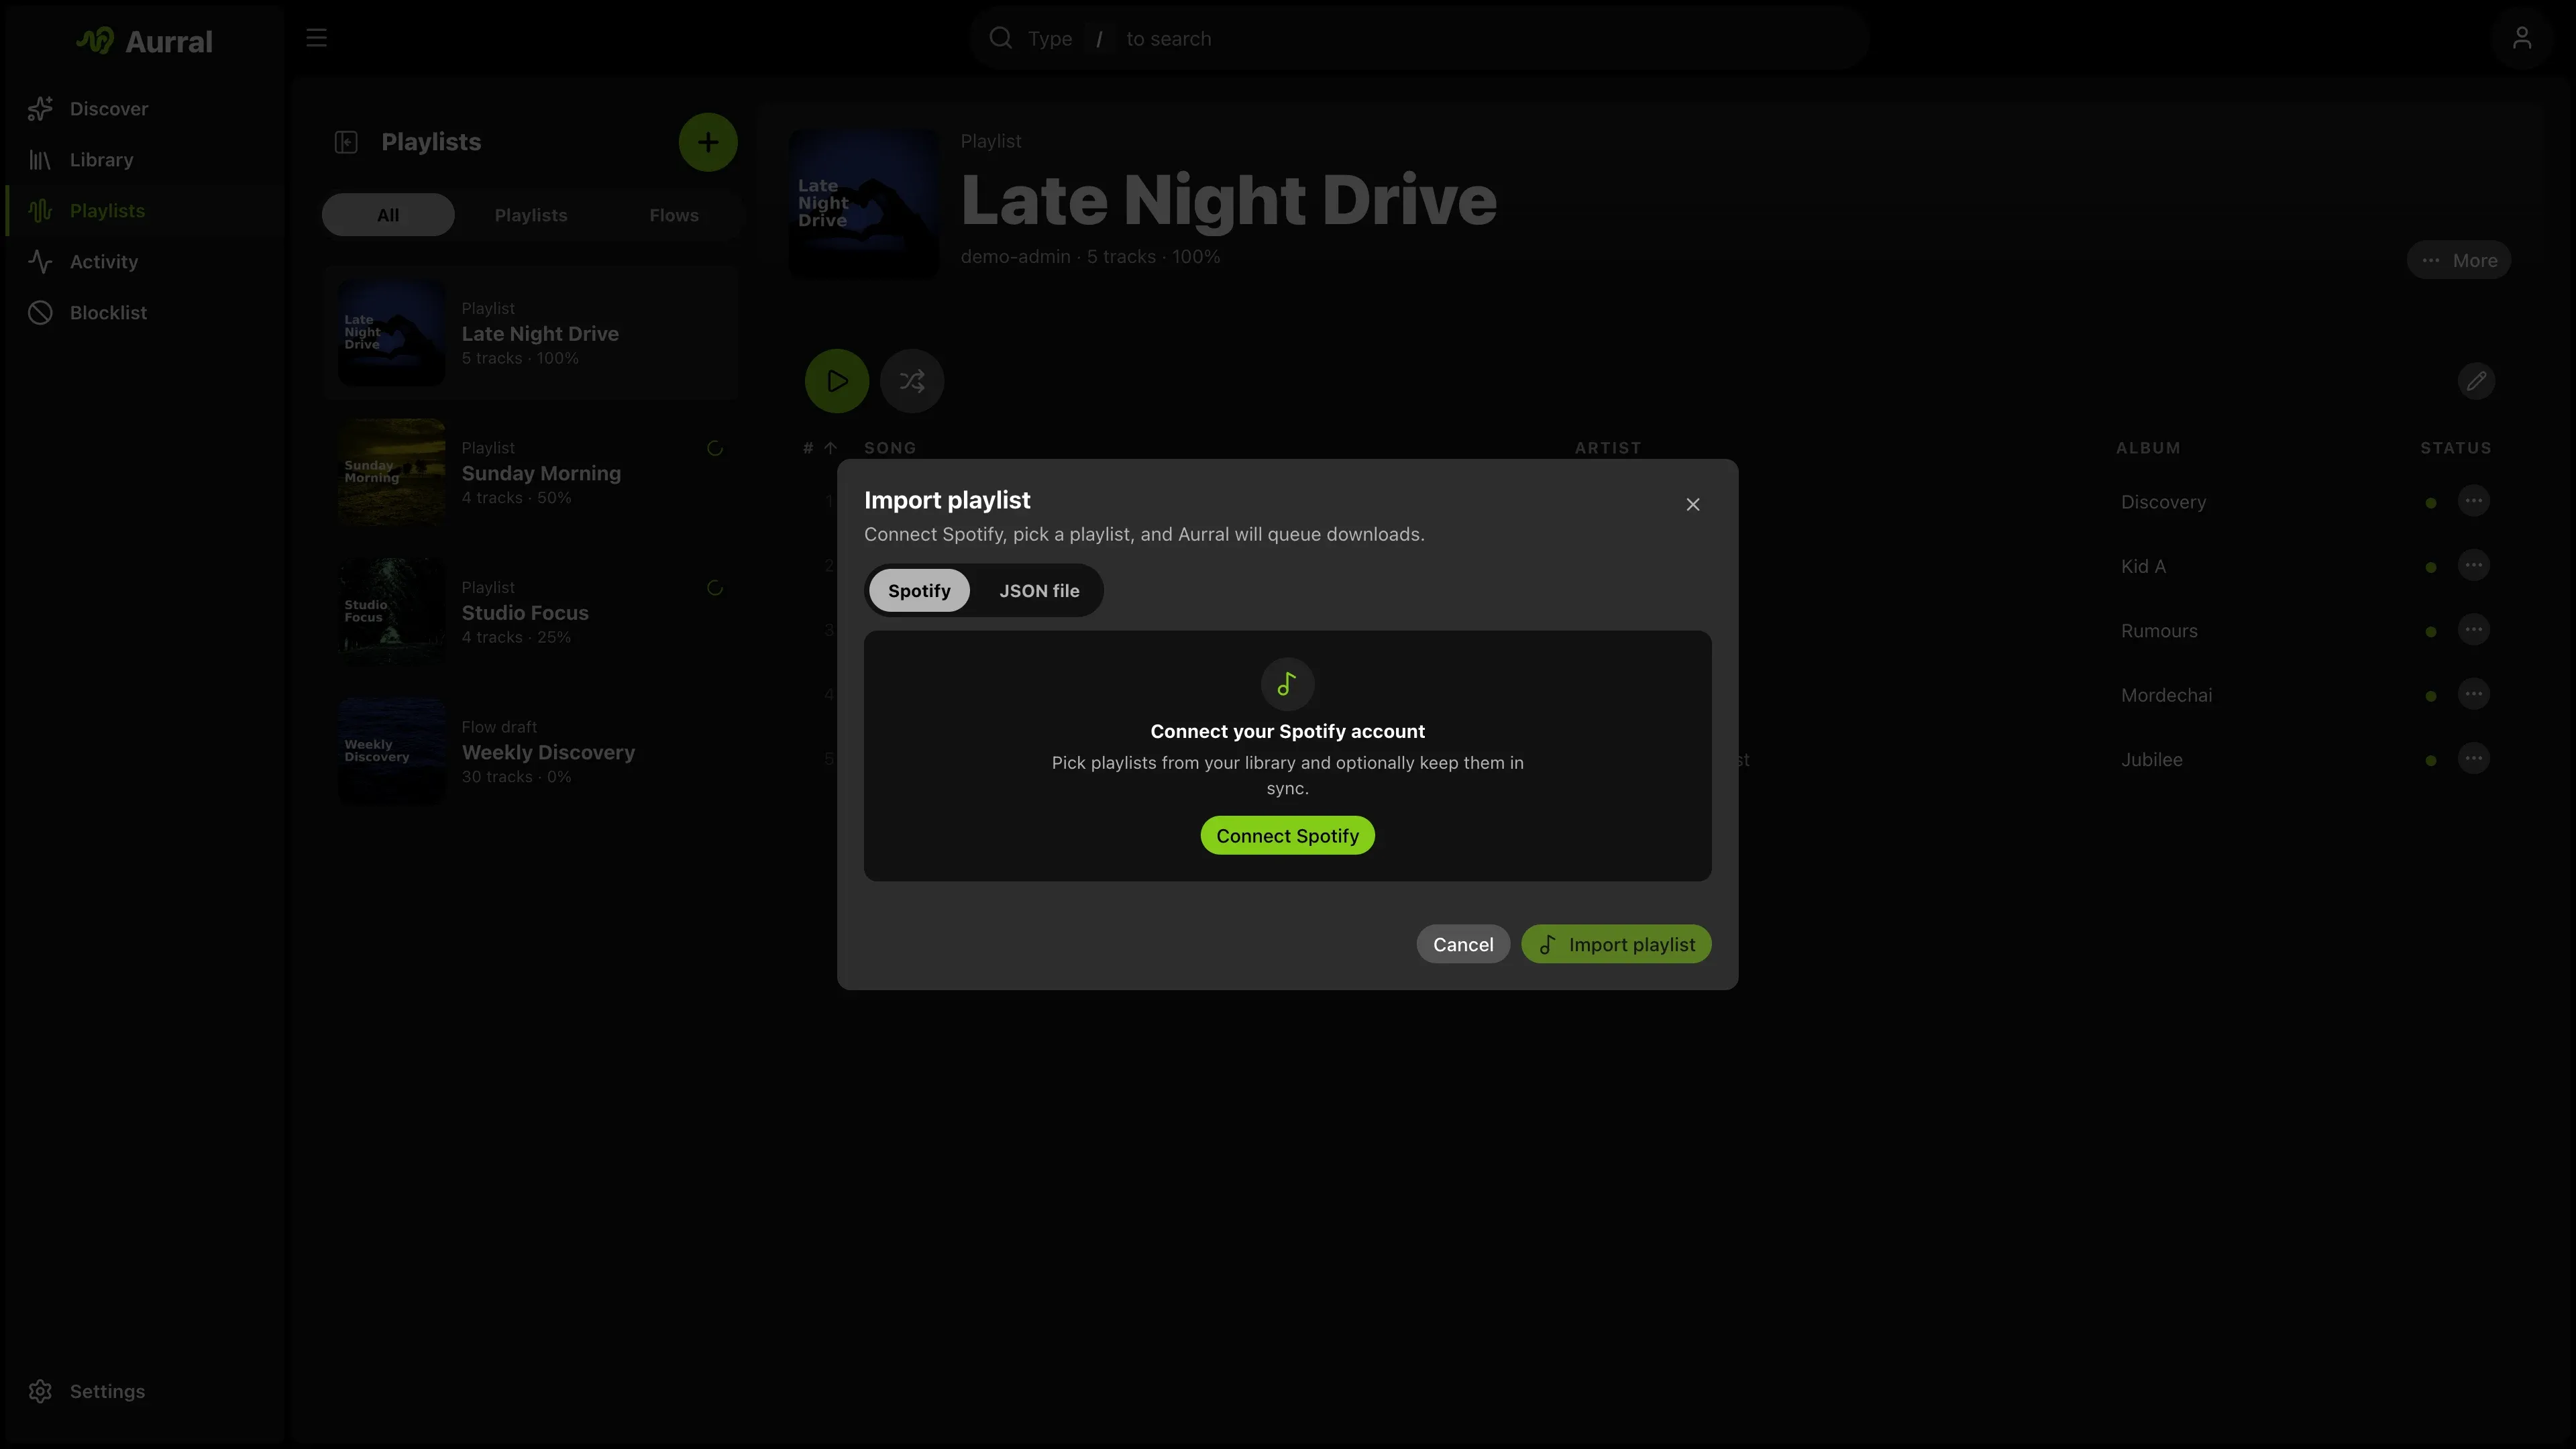The image size is (2576, 1449).
Task: Cancel the import dialog
Action: (1463, 944)
